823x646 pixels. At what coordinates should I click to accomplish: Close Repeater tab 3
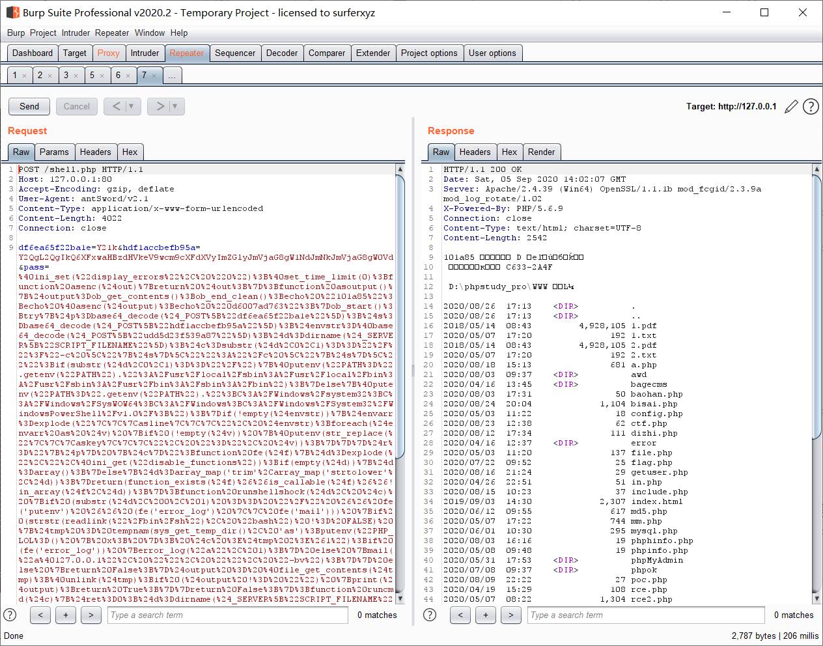[x=76, y=76]
